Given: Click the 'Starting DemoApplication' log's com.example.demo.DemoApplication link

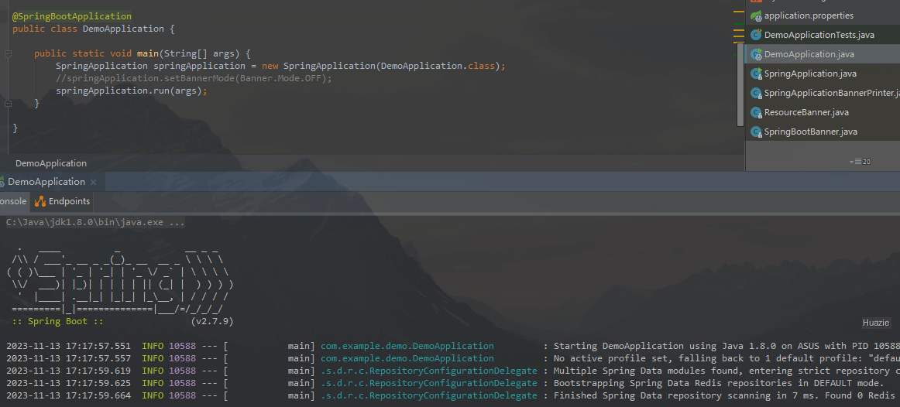Looking at the screenshot, I should 407,346.
